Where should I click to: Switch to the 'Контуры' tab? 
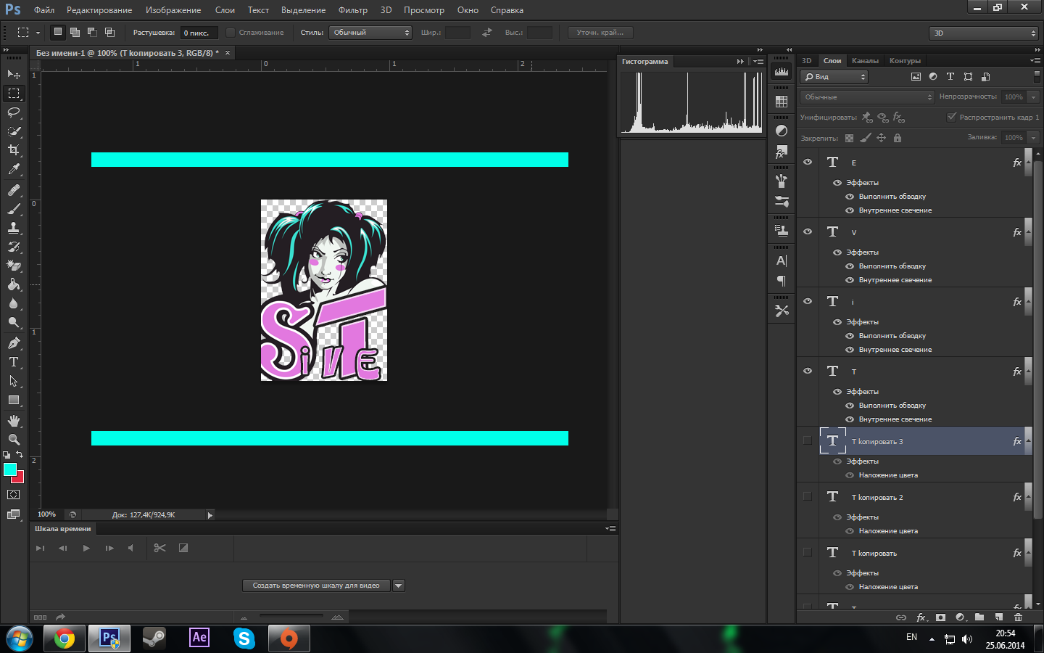tap(905, 61)
